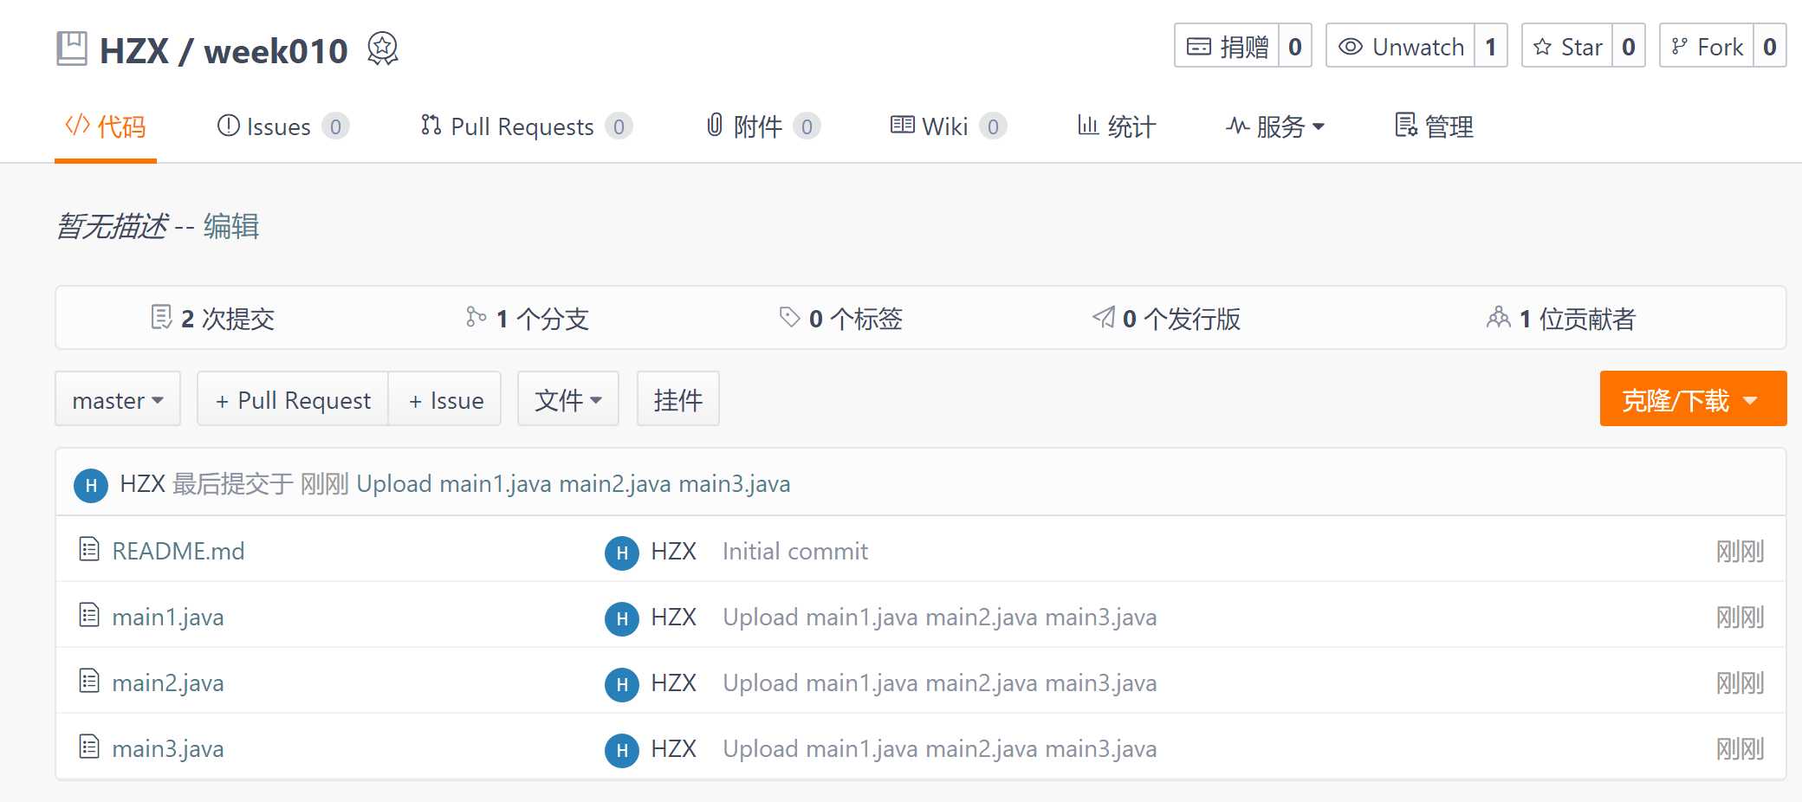Click HZX avatar in README.md row
This screenshot has height=802, width=1802.
pos(622,553)
